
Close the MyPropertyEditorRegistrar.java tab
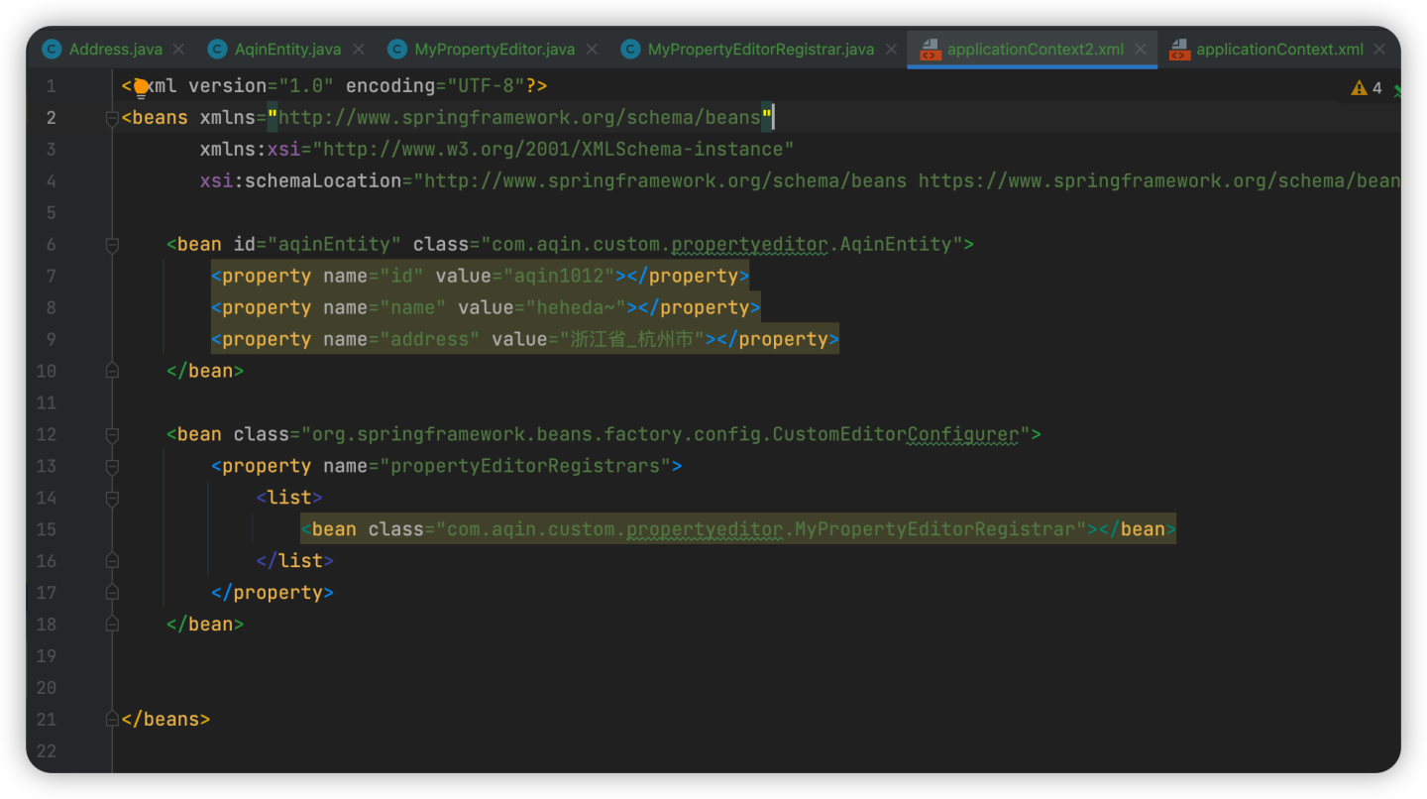891,49
